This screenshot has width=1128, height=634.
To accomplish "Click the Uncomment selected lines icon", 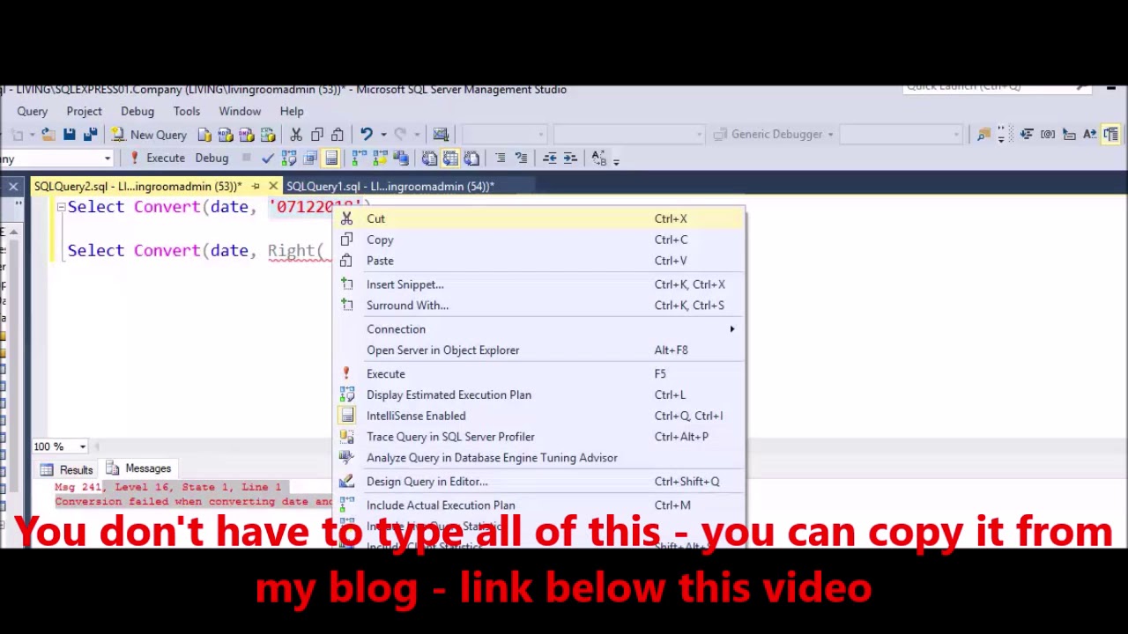I will [521, 158].
